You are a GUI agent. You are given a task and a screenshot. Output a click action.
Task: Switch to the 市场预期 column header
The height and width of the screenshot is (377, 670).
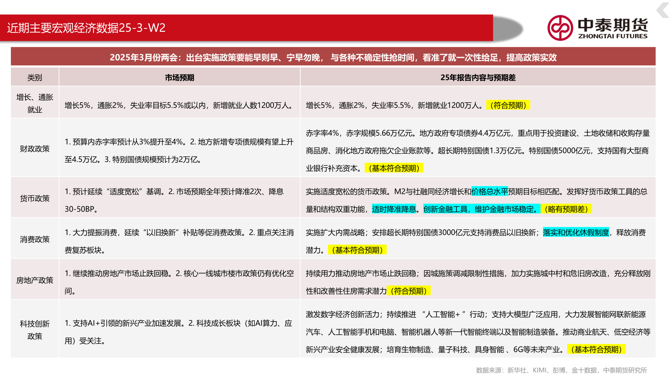point(180,77)
